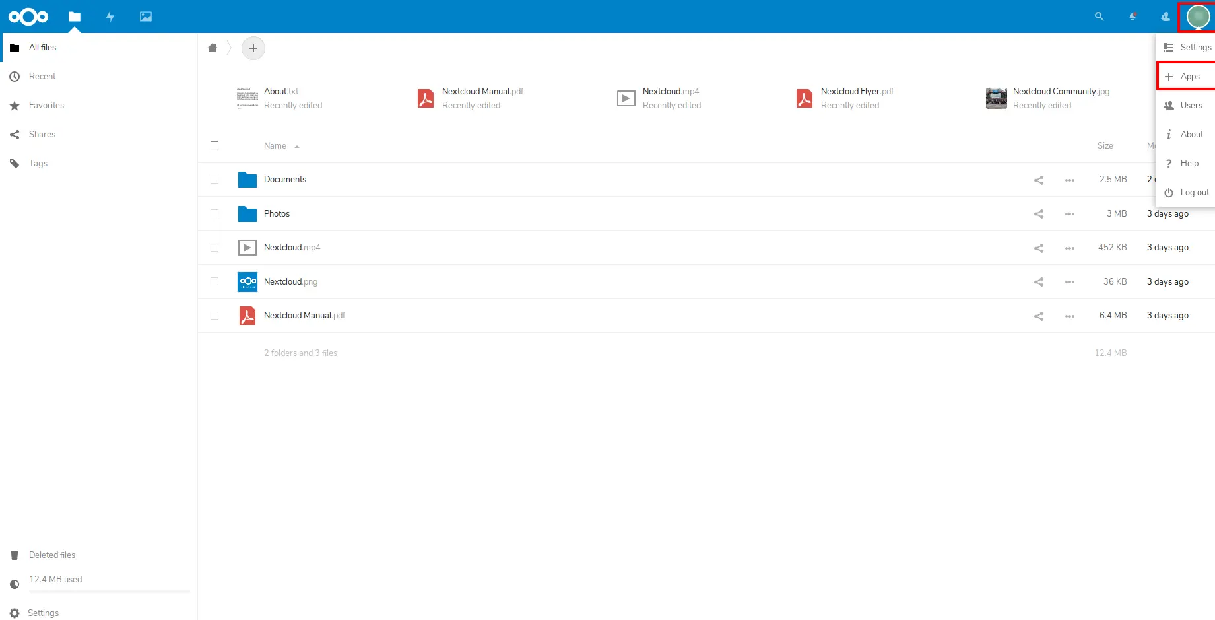Viewport: 1215px width, 620px height.
Task: Go to the home folder icon in breadcrumb
Action: pos(213,48)
